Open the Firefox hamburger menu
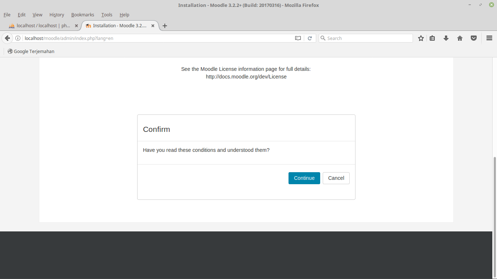 tap(489, 38)
